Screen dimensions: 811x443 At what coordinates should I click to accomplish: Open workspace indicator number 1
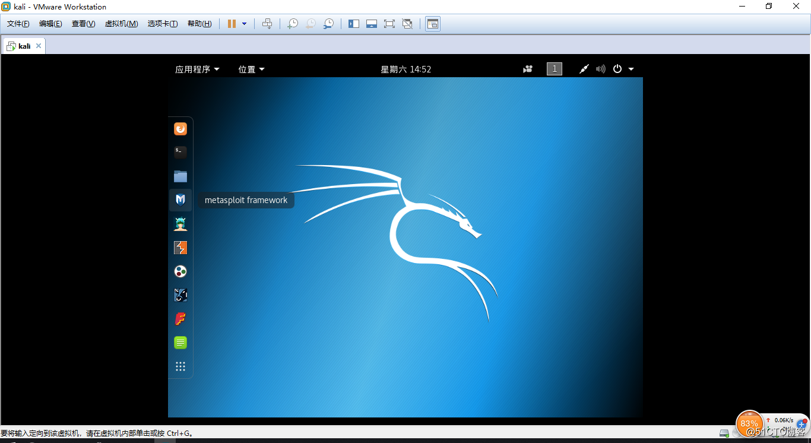555,69
